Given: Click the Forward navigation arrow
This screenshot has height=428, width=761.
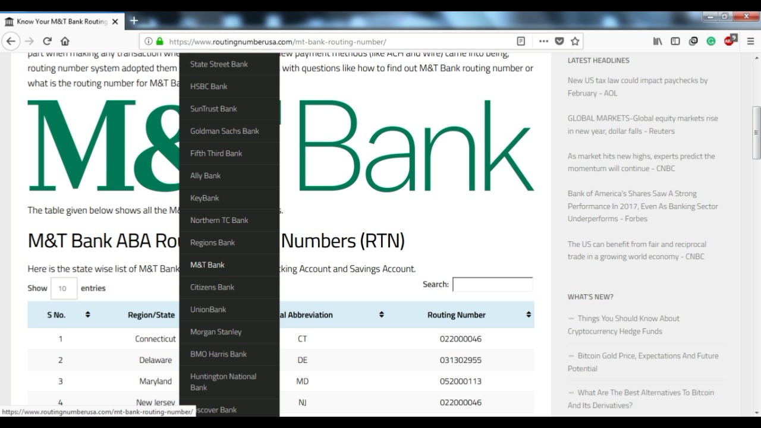Looking at the screenshot, I should point(29,41).
